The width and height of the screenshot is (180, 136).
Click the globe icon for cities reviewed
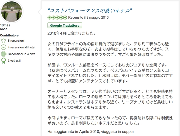pyautogui.click(x=4, y=54)
